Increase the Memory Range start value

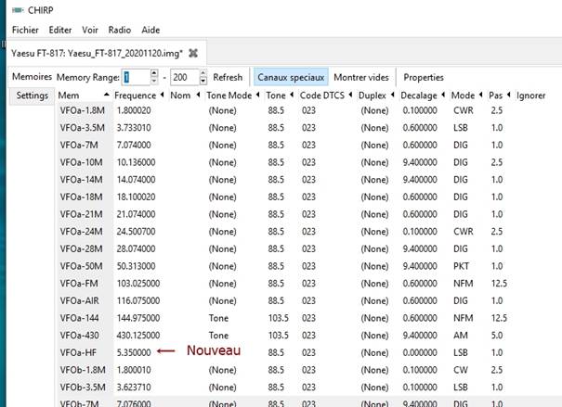pos(154,73)
